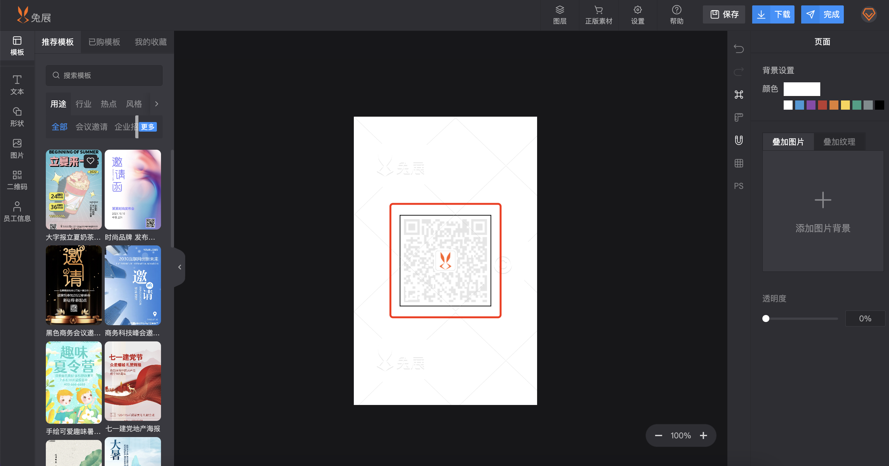Pick the red background swatch
Image resolution: width=889 pixels, height=466 pixels.
(822, 105)
